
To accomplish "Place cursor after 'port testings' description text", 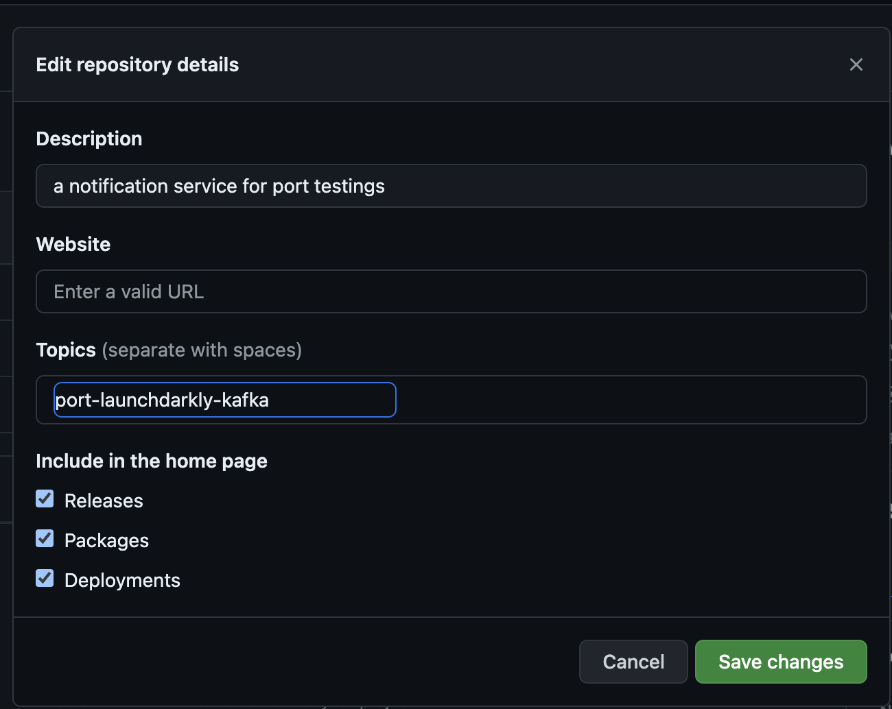I will (x=386, y=186).
